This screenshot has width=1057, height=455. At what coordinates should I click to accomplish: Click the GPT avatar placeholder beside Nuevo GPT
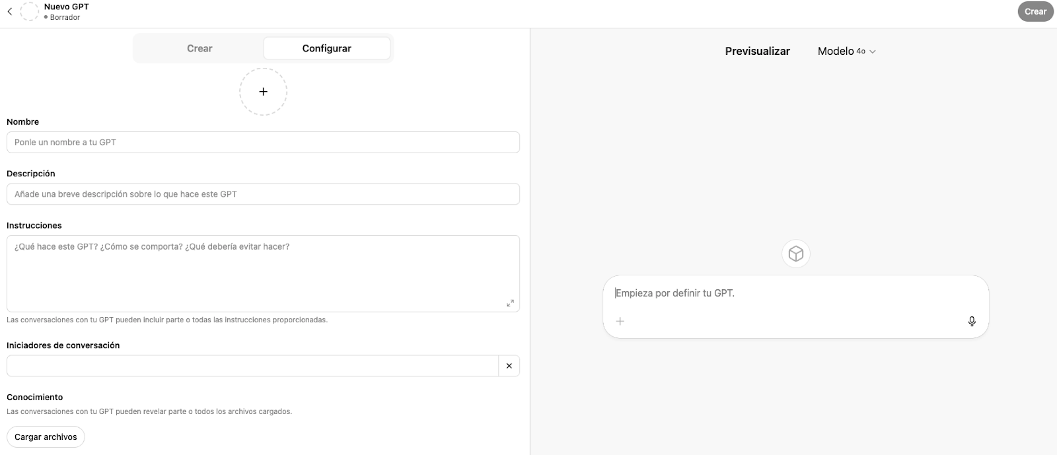[30, 11]
